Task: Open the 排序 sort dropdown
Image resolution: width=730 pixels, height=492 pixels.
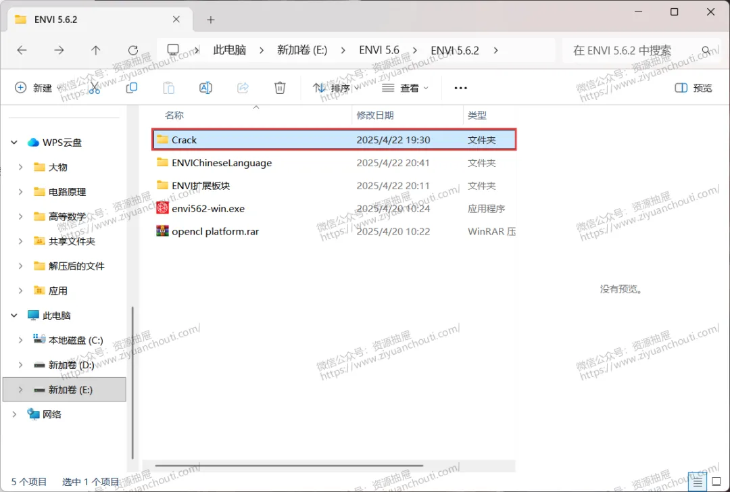Action: click(336, 87)
